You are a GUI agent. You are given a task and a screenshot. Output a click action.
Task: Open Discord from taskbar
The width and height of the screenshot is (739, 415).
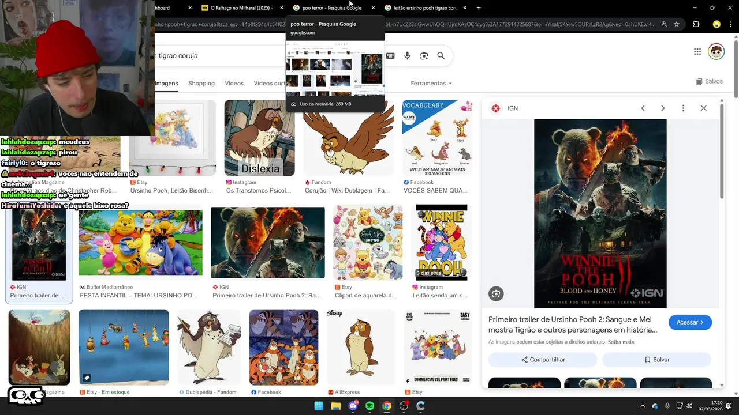pyautogui.click(x=353, y=406)
